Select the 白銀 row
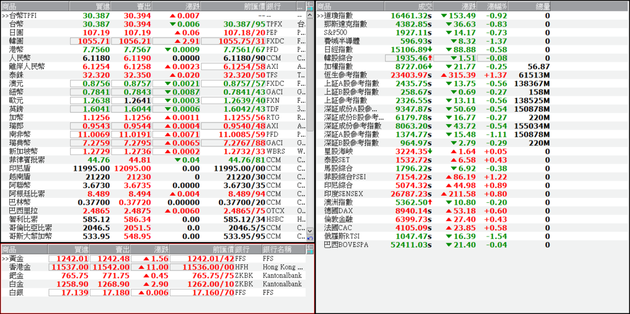Viewport: 630px width, 314px height. [x=153, y=292]
